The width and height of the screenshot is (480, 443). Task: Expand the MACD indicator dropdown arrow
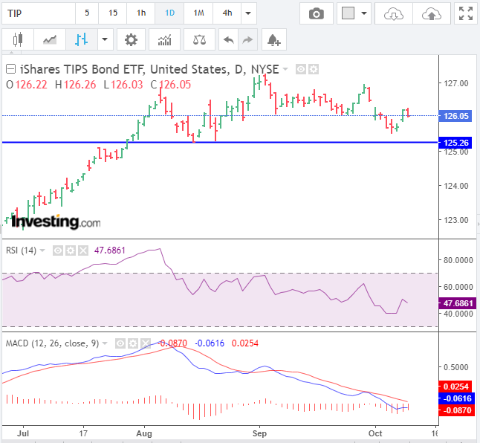point(105,343)
